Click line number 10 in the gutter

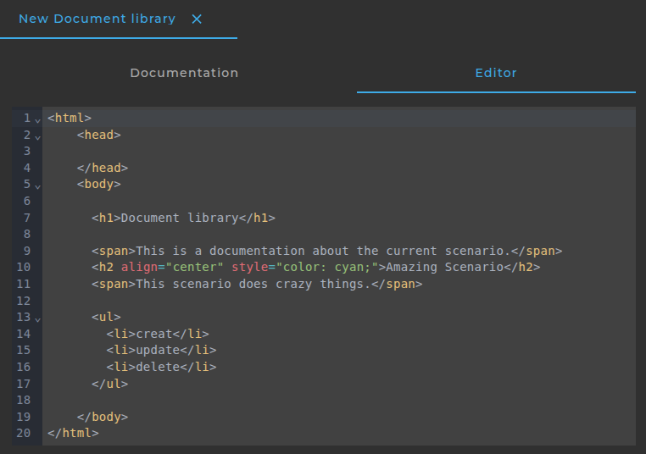pyautogui.click(x=24, y=267)
